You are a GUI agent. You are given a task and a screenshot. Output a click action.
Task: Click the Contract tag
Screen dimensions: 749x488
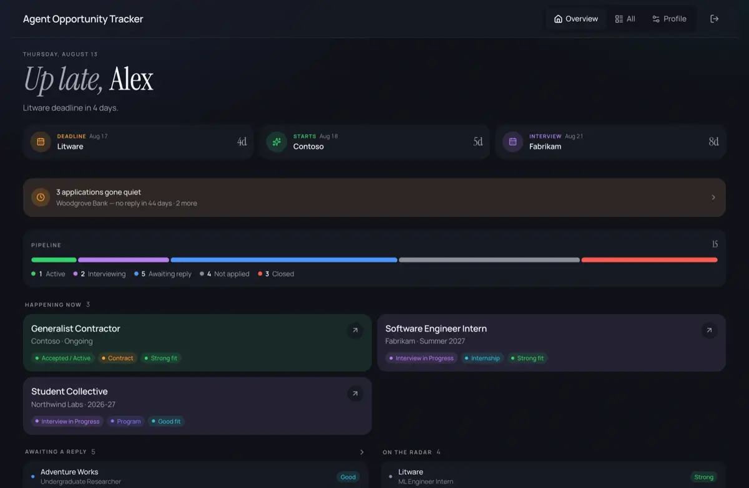click(x=117, y=358)
